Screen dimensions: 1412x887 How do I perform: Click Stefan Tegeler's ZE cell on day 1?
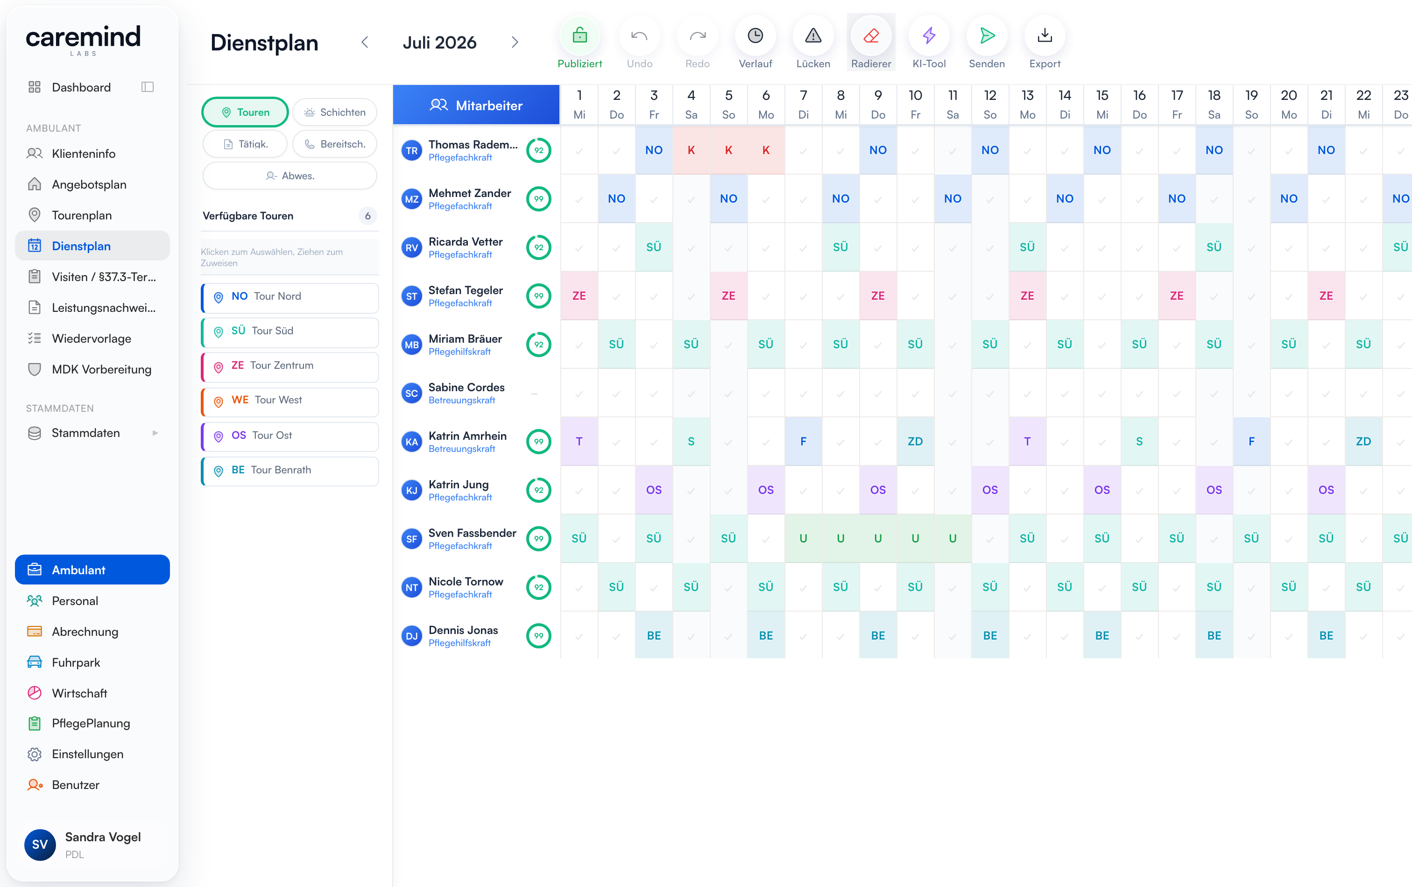(579, 296)
